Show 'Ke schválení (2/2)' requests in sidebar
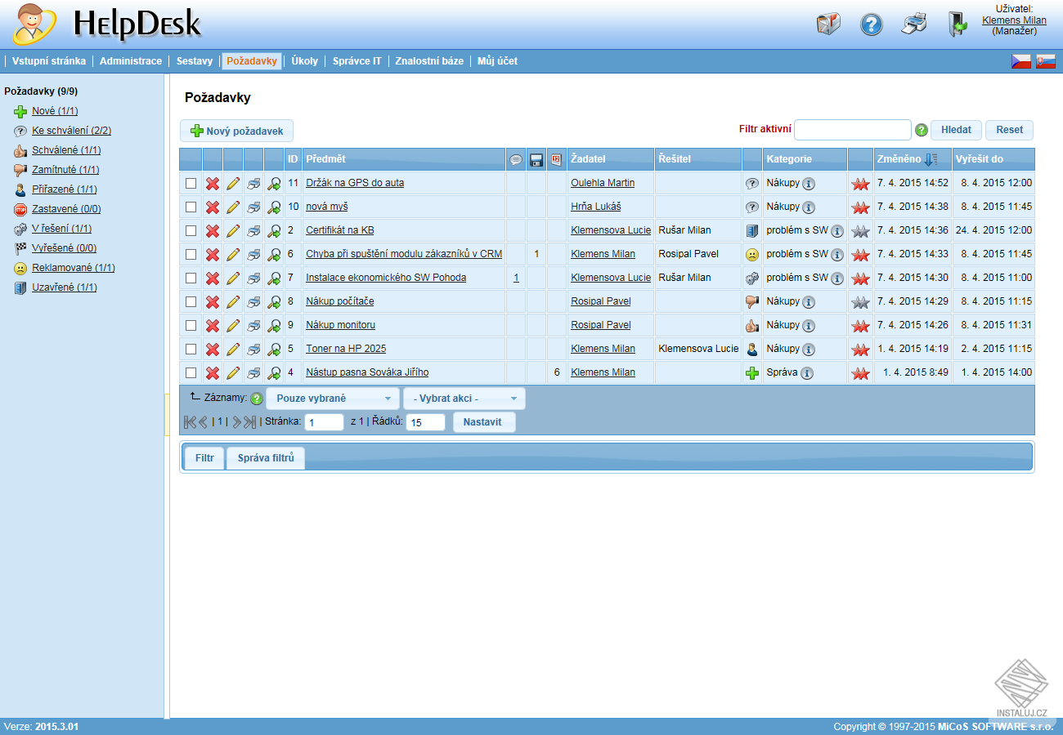 pyautogui.click(x=72, y=131)
